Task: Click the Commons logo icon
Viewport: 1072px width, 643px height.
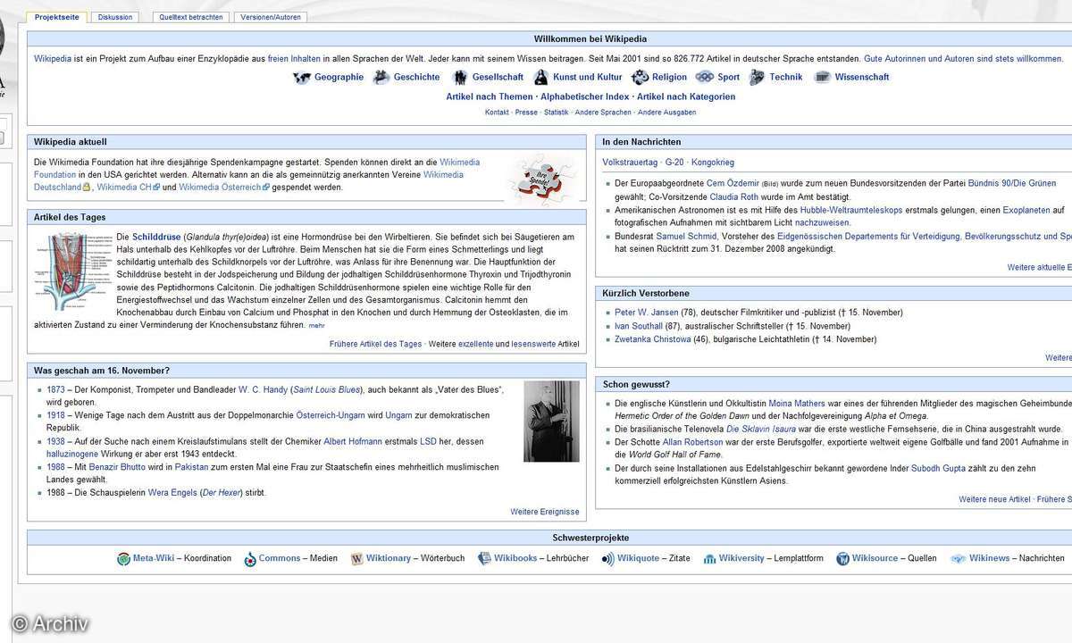Action: point(249,559)
